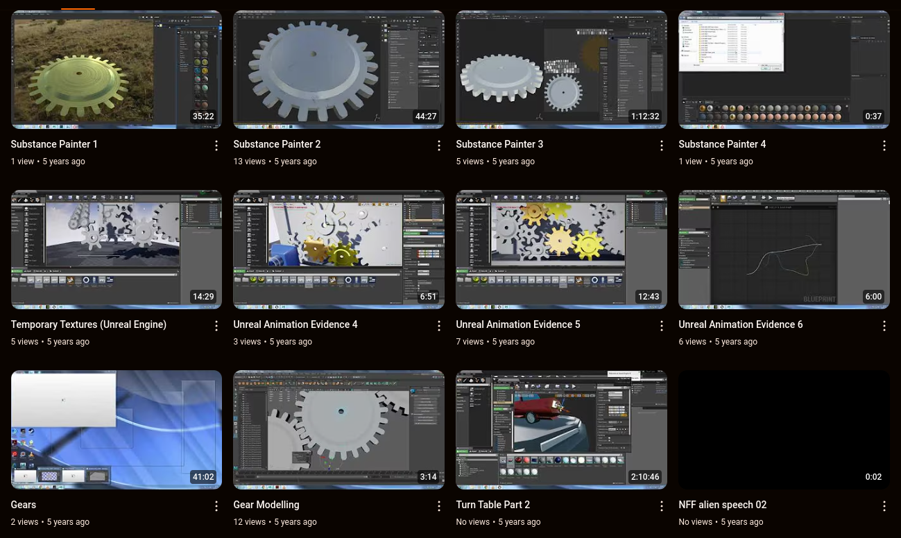Click the 12:43 duration badge
The width and height of the screenshot is (901, 538).
click(649, 297)
